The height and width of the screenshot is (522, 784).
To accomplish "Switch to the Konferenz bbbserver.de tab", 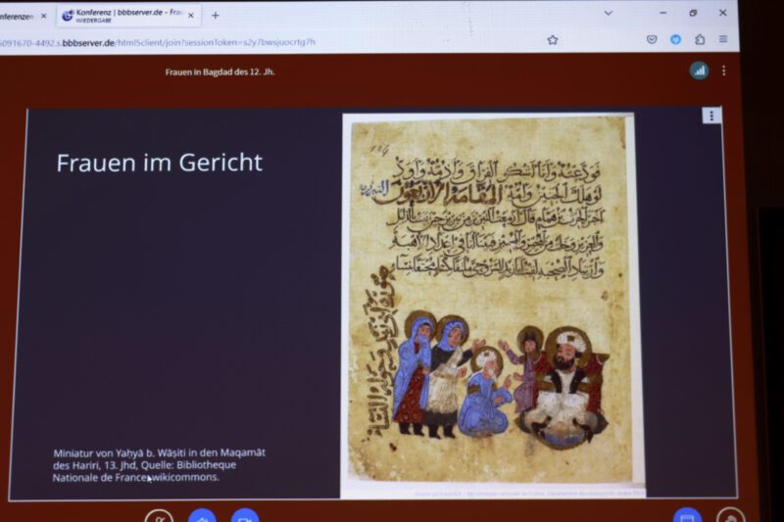I will pos(128,16).
